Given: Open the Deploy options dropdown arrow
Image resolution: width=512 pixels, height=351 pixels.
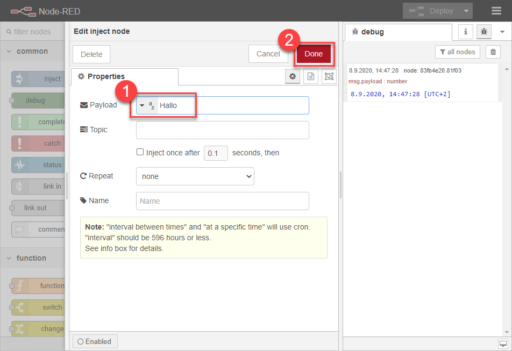Looking at the screenshot, I should [x=466, y=11].
